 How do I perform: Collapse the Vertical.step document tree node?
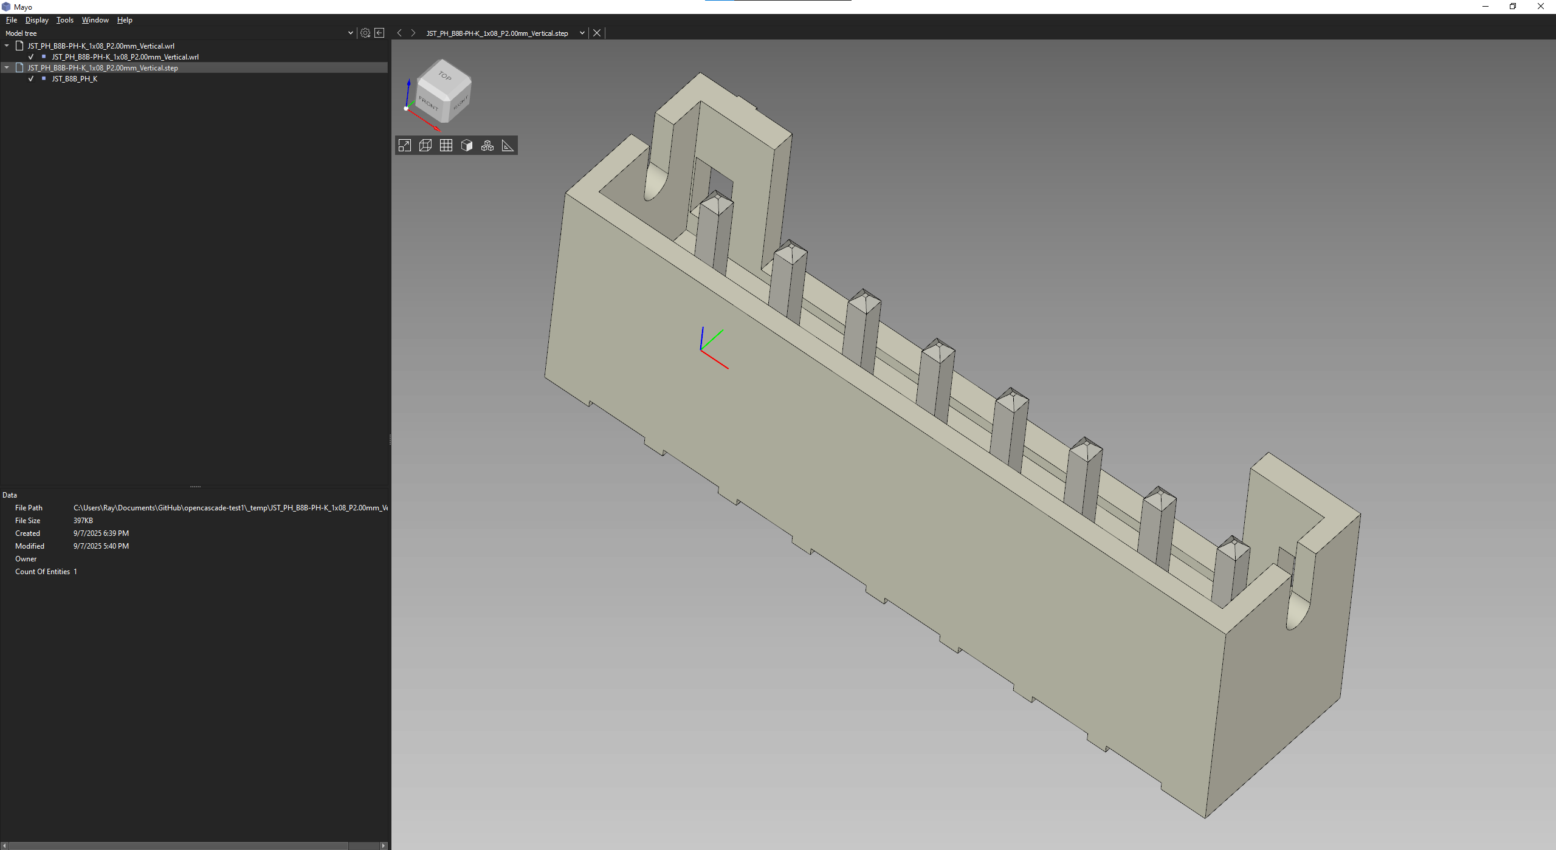[x=7, y=67]
